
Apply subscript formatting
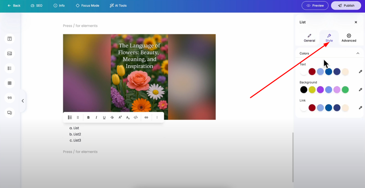[128, 117]
